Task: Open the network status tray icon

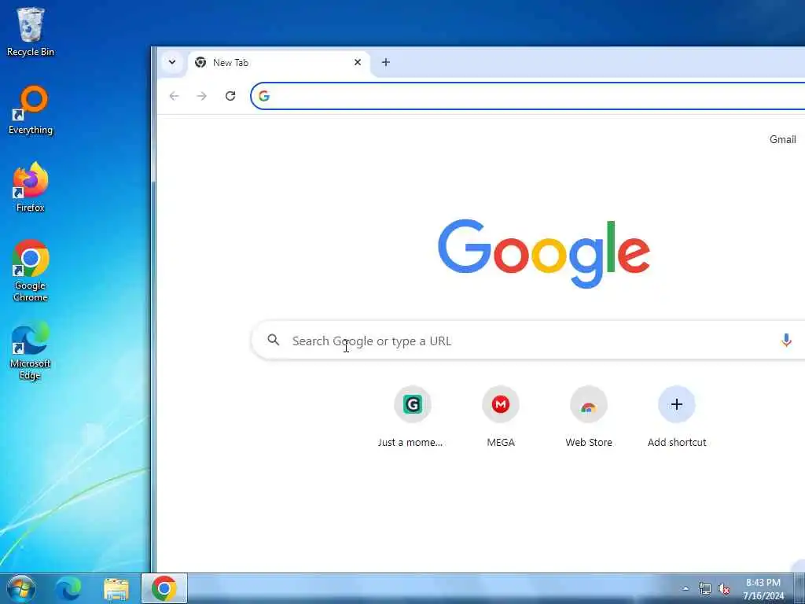Action: coord(705,588)
